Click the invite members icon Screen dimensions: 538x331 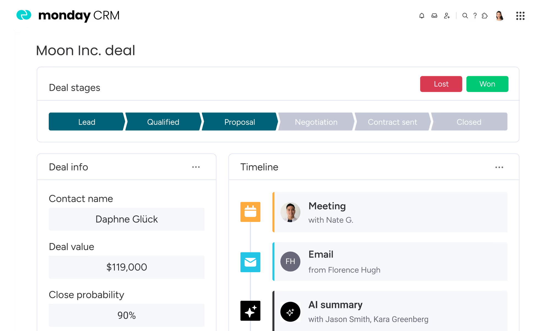tap(447, 16)
